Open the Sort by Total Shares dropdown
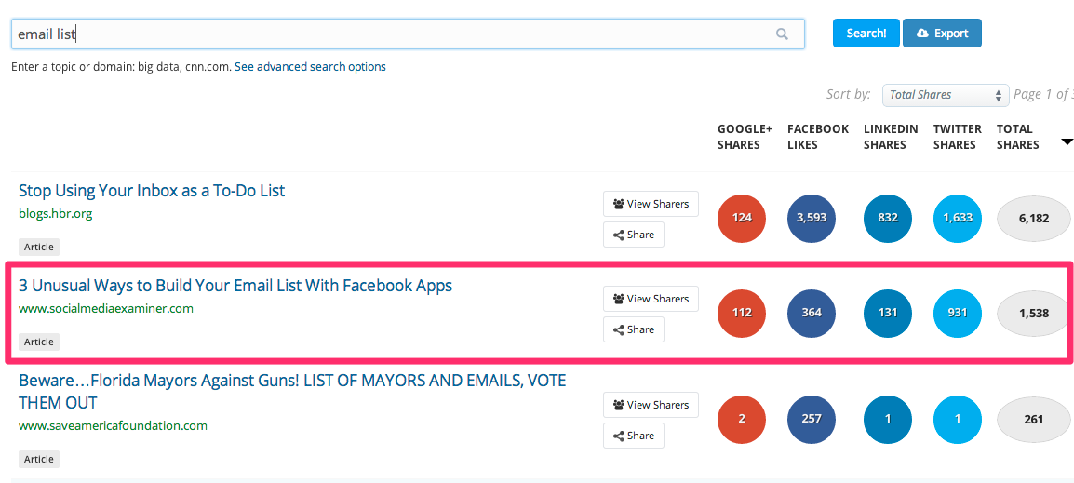 (x=946, y=95)
